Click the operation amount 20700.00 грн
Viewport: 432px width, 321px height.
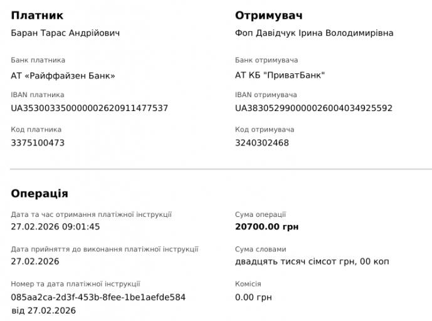(266, 226)
